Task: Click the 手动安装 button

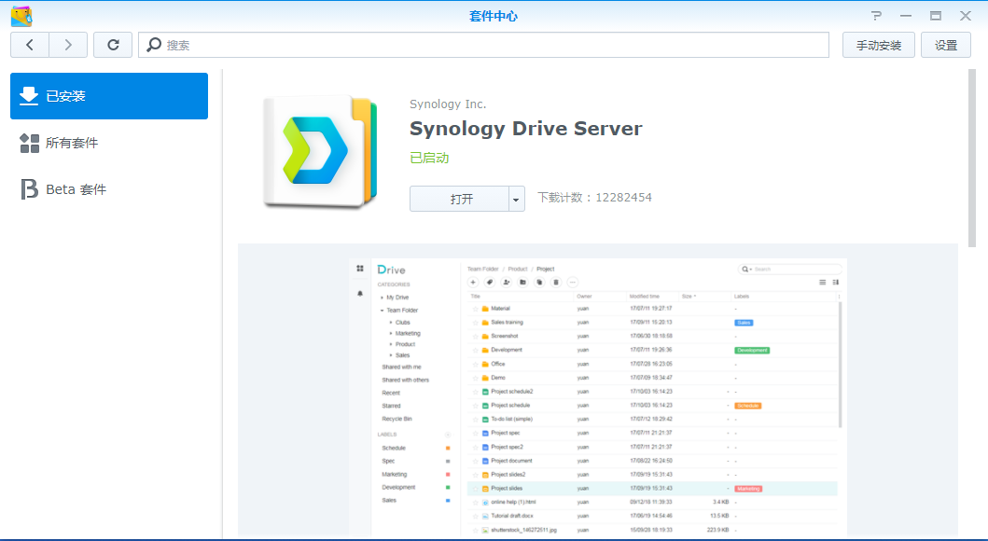Action: (878, 45)
